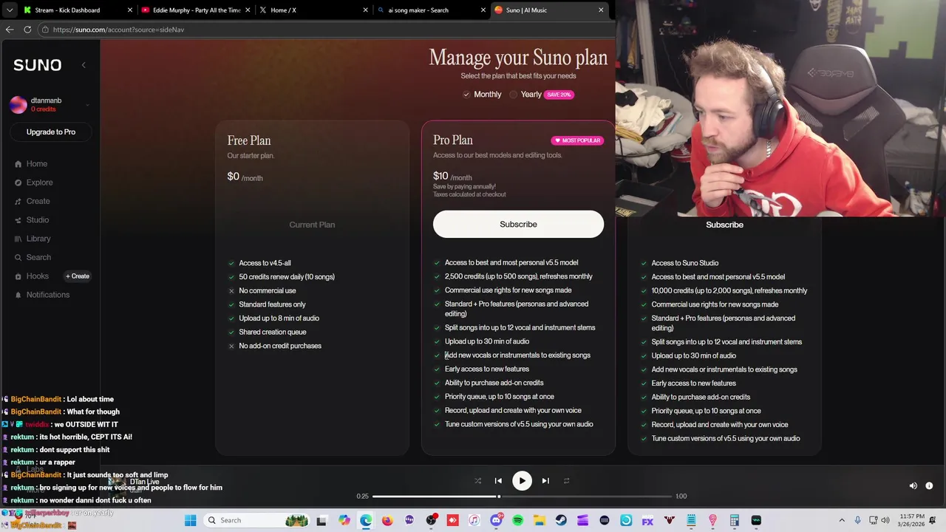This screenshot has width=946, height=532.
Task: Click 'Access to v4.5-all' feature text
Action: (x=265, y=263)
